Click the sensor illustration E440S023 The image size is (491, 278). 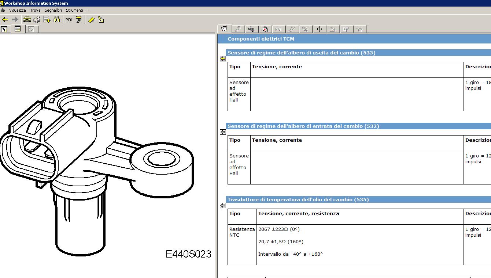(x=97, y=172)
